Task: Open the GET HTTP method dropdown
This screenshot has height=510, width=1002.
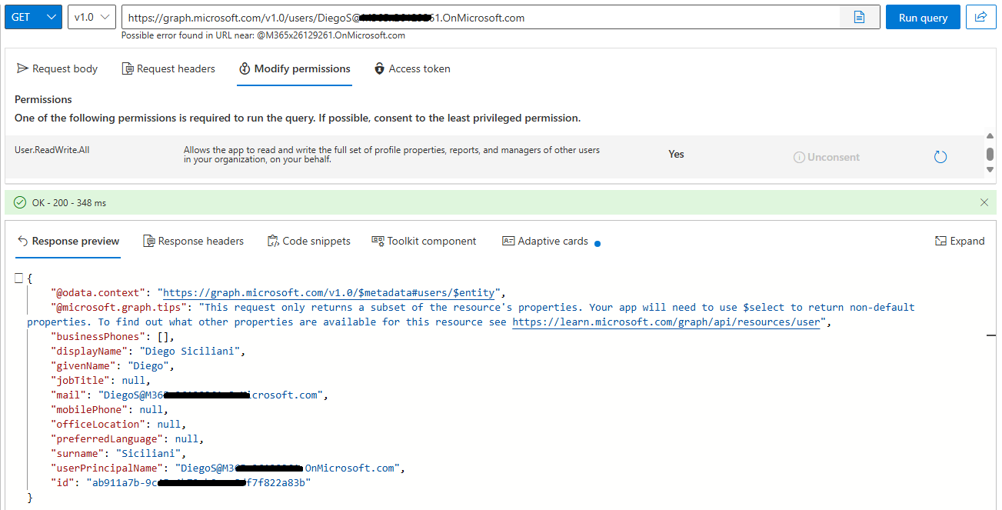Action: (33, 17)
